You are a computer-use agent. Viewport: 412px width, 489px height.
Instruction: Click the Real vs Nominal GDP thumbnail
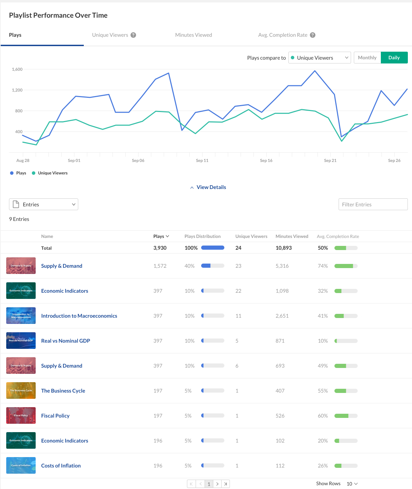pyautogui.click(x=21, y=341)
